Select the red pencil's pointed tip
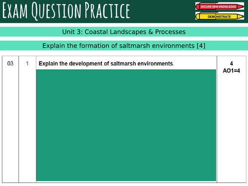248x186 pixels. [x=241, y=7]
